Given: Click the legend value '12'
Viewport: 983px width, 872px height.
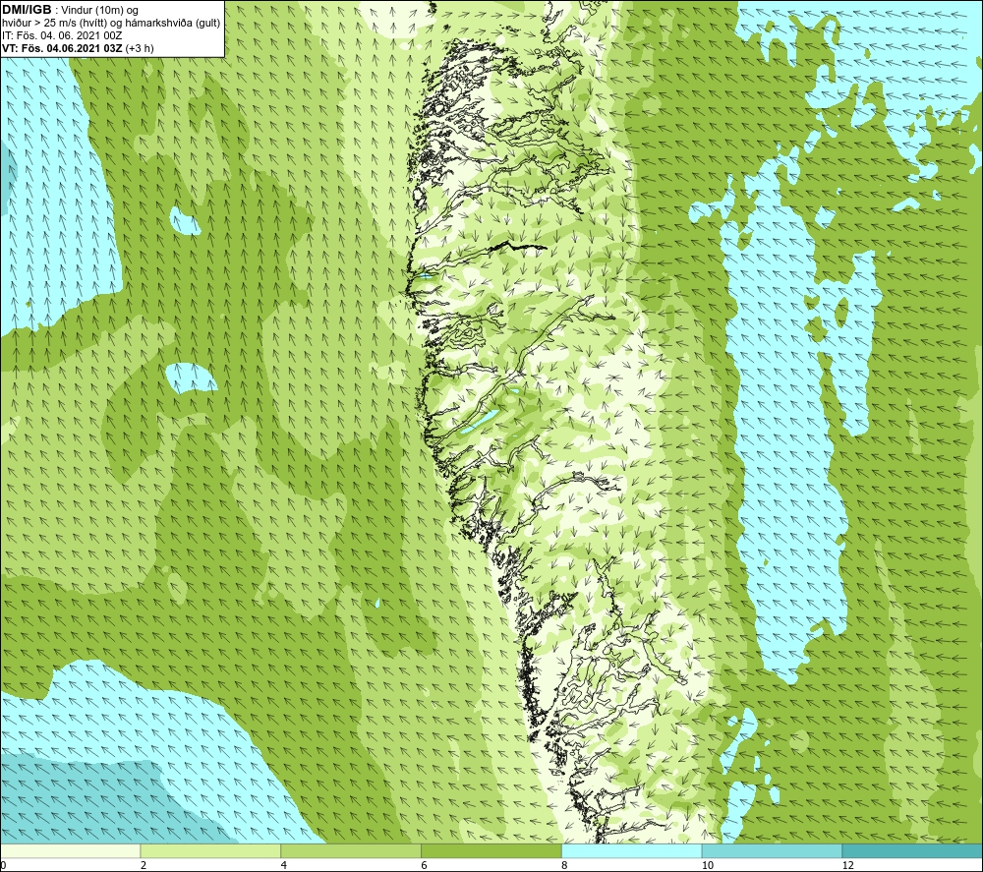Looking at the screenshot, I should (x=847, y=866).
